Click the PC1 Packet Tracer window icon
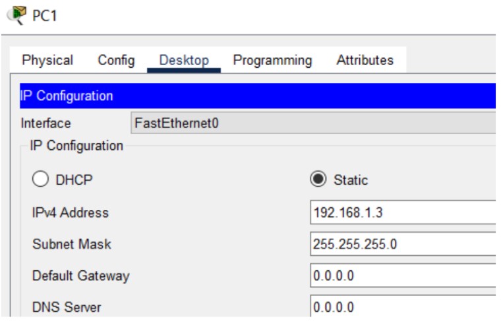Viewport: 501px width, 321px height. coord(16,15)
